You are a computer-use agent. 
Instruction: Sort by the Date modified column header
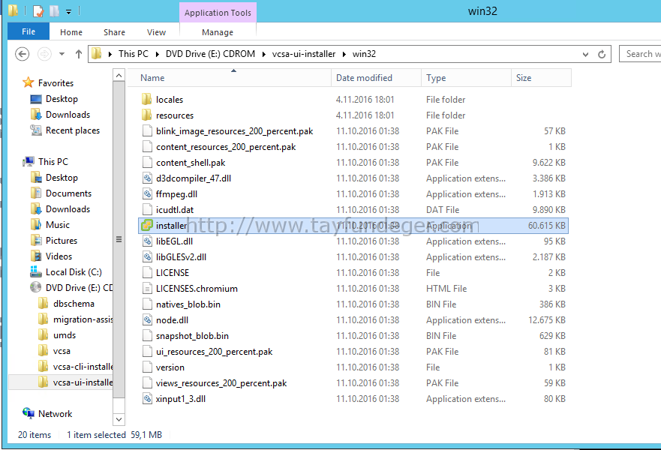pos(376,78)
